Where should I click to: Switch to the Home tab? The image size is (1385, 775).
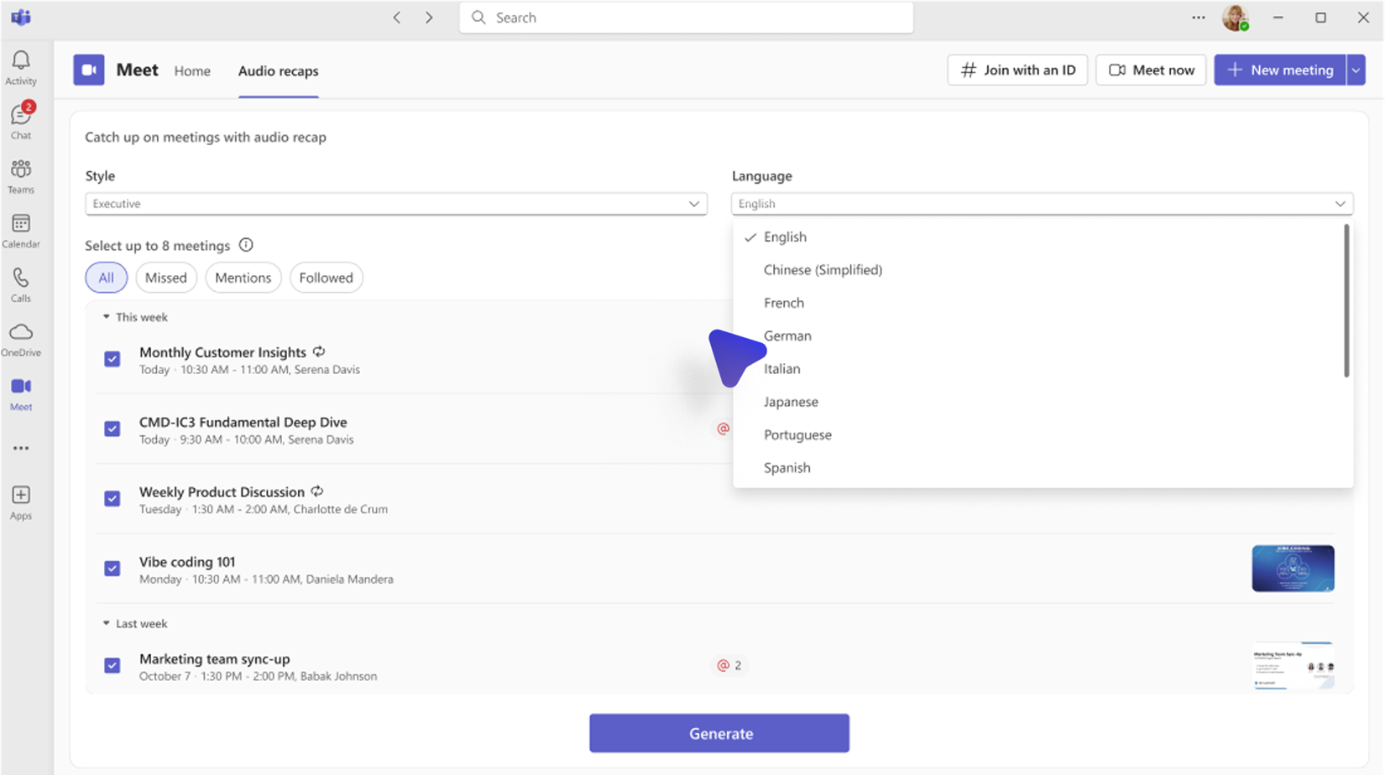coord(192,71)
